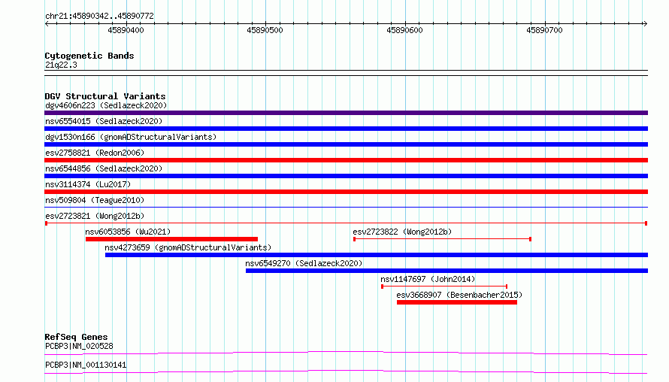Open variant nsv6554015 (Sedlazeck2020) label
This screenshot has width=669, height=382.
104,121
